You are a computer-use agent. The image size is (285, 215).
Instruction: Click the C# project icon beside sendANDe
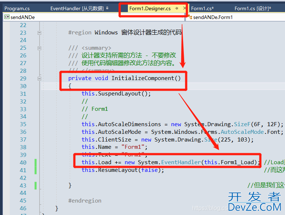(7, 17)
